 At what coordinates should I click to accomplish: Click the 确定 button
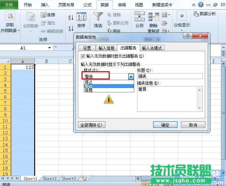(x=165, y=125)
